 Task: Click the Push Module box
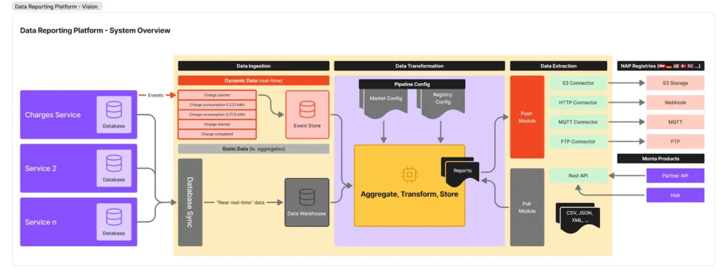pos(528,117)
